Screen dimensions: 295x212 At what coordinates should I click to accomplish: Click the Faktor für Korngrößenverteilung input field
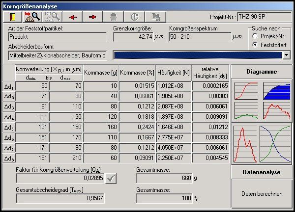(60, 178)
